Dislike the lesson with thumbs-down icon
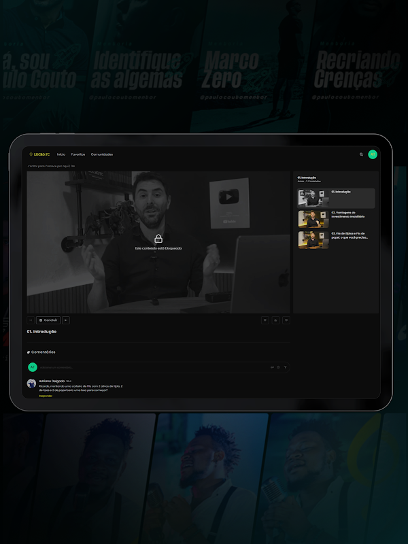Image resolution: width=408 pixels, height=544 pixels. (x=286, y=320)
